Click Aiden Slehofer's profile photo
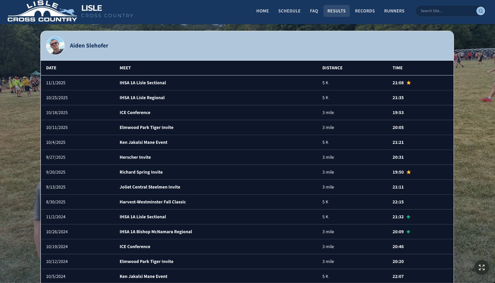The height and width of the screenshot is (283, 495). (55, 46)
